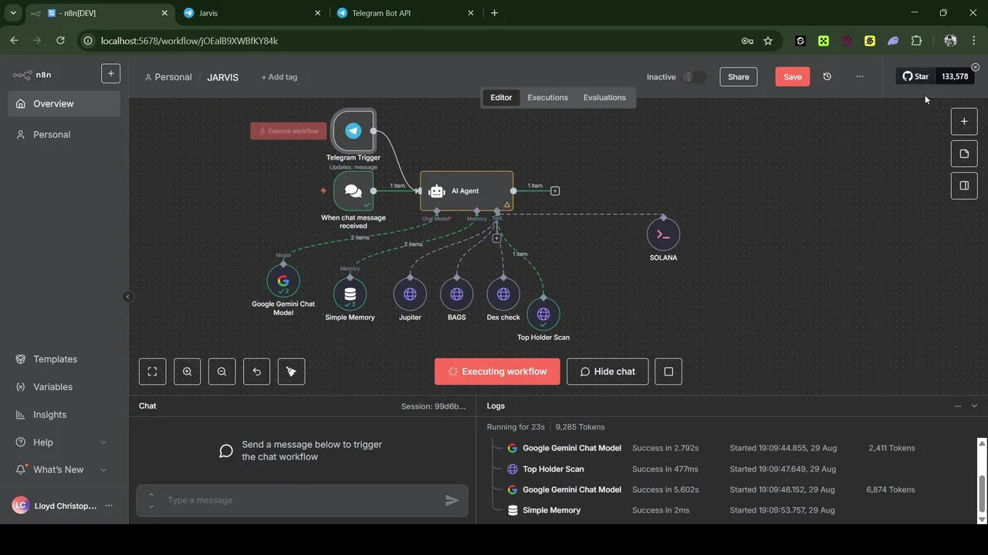Add a sticky note on canvas
The height and width of the screenshot is (555, 988).
(964, 153)
